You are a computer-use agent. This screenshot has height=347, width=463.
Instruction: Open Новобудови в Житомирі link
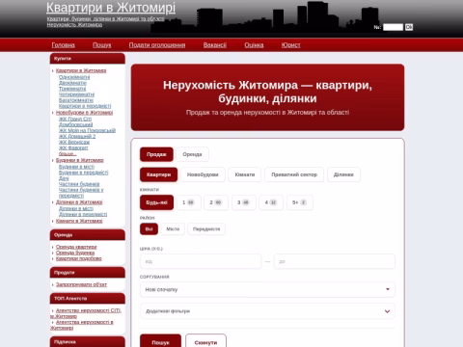click(x=84, y=113)
